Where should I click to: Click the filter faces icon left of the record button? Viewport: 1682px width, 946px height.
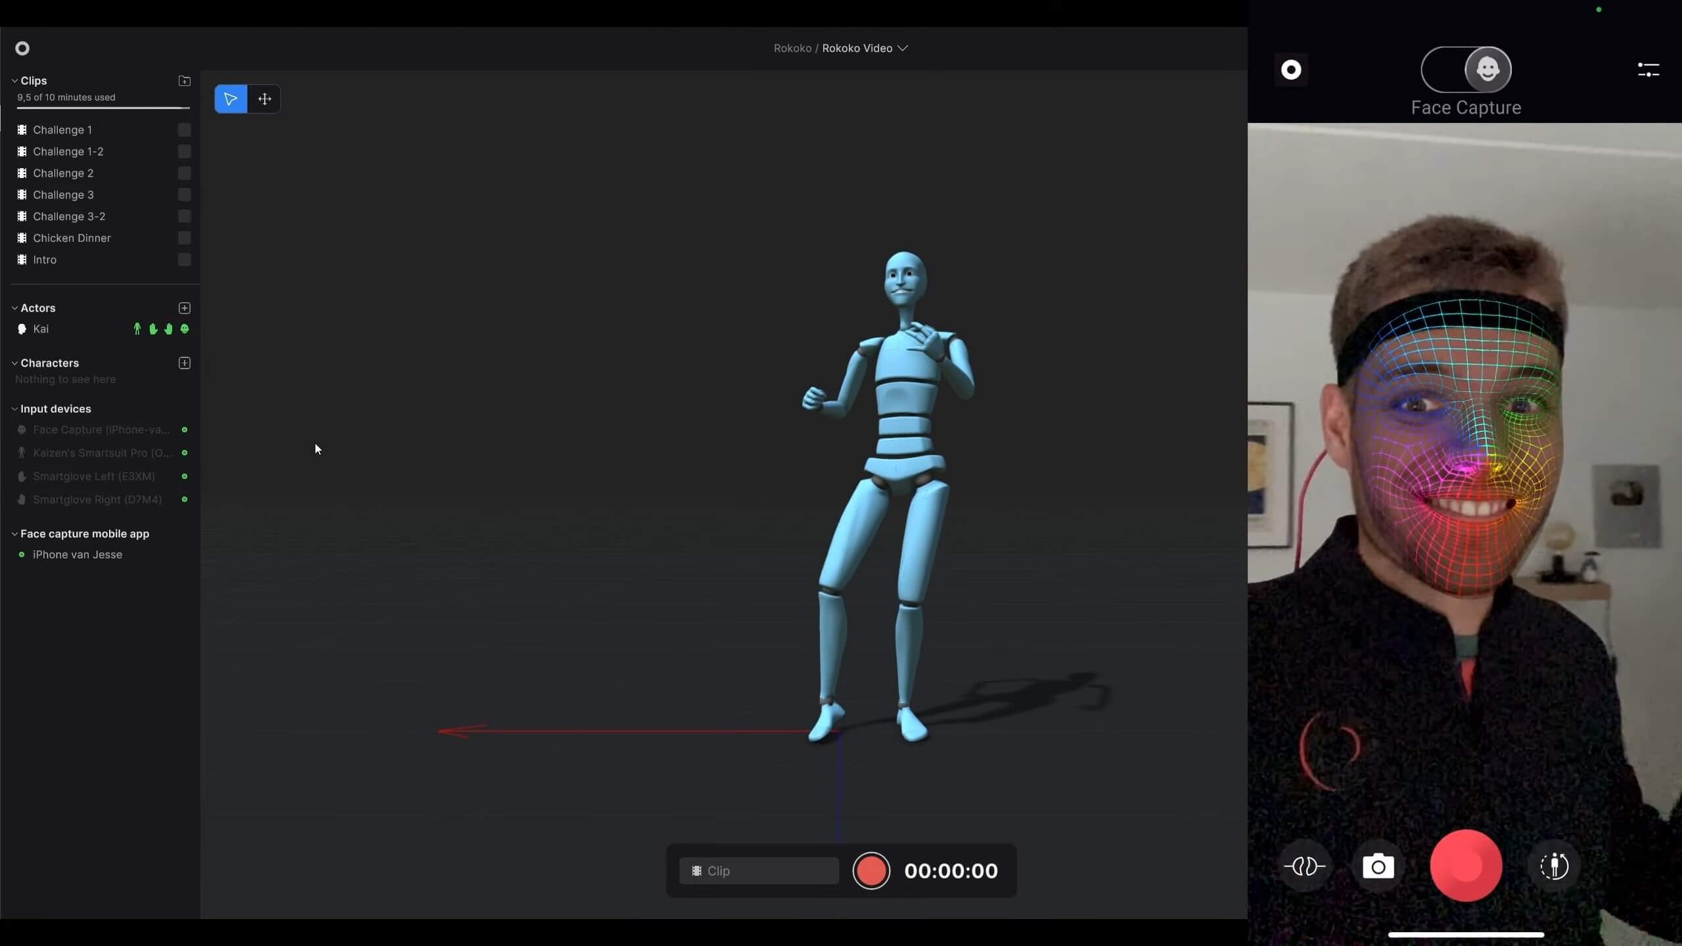click(1304, 866)
